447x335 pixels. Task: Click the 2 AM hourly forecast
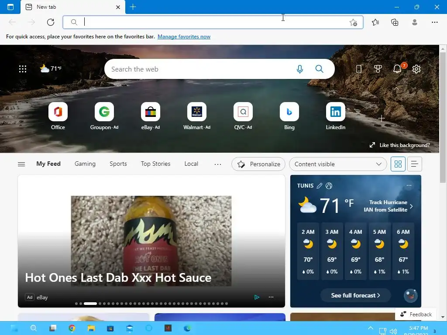pyautogui.click(x=308, y=251)
